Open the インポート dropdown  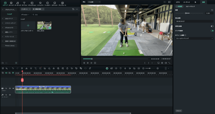pyautogui.click(x=26, y=9)
